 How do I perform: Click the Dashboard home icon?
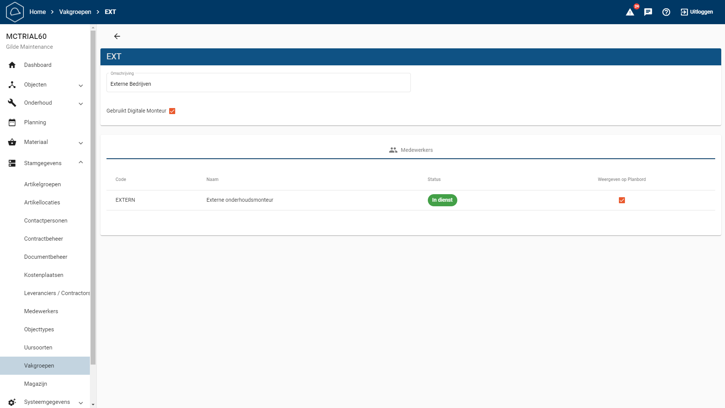(12, 65)
